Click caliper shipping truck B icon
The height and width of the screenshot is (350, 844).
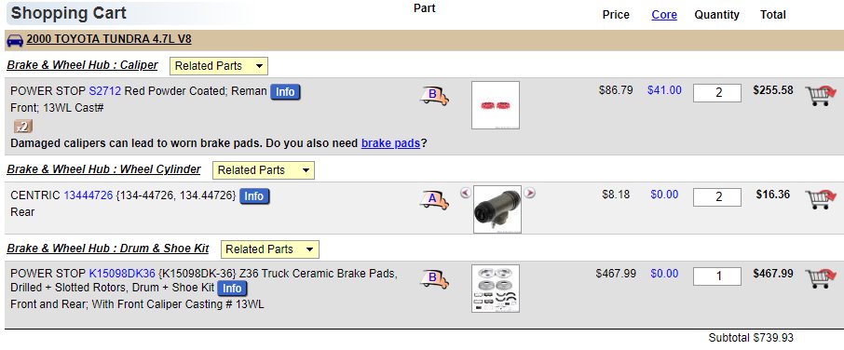pos(434,96)
